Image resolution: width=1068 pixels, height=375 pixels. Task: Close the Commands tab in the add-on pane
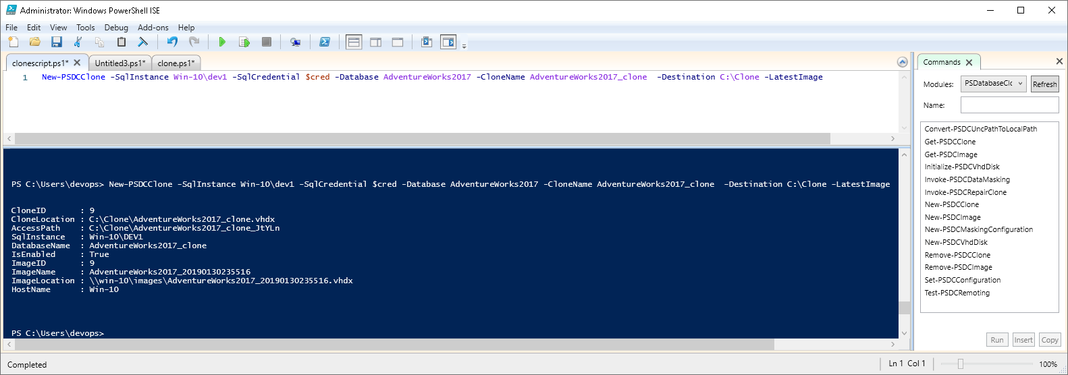coord(969,62)
